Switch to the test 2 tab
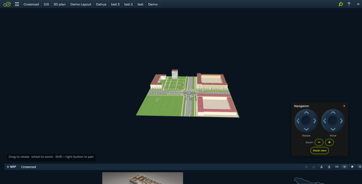 [x=129, y=4]
